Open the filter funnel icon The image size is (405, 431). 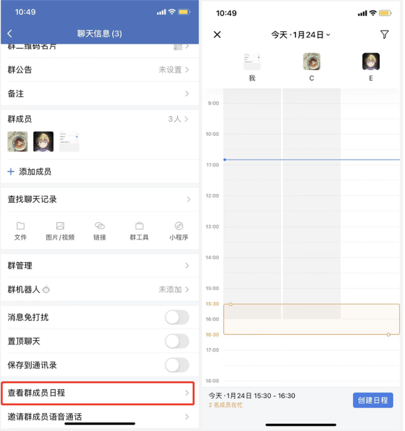click(x=384, y=34)
